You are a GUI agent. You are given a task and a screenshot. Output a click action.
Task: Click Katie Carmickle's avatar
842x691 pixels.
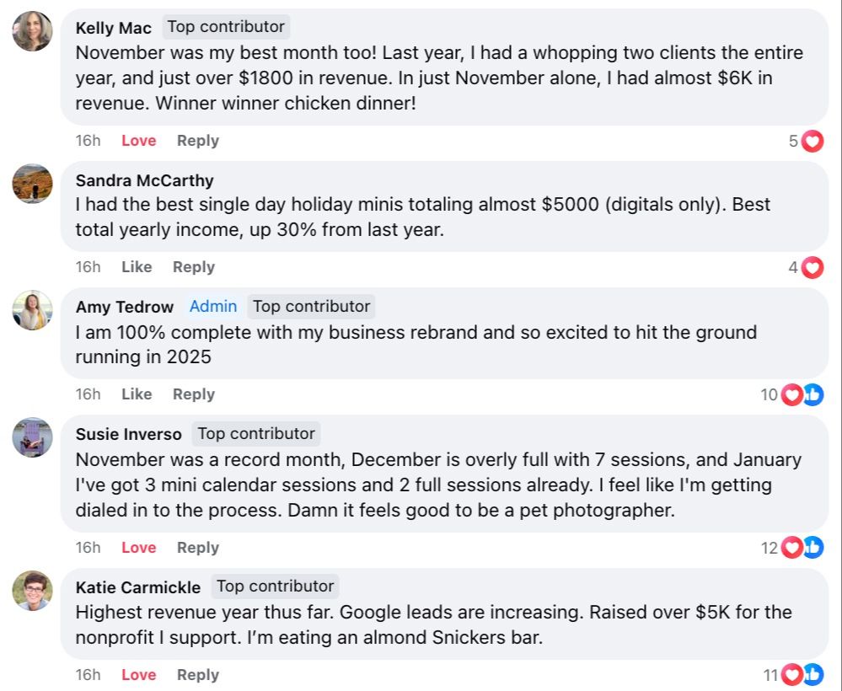point(33,590)
